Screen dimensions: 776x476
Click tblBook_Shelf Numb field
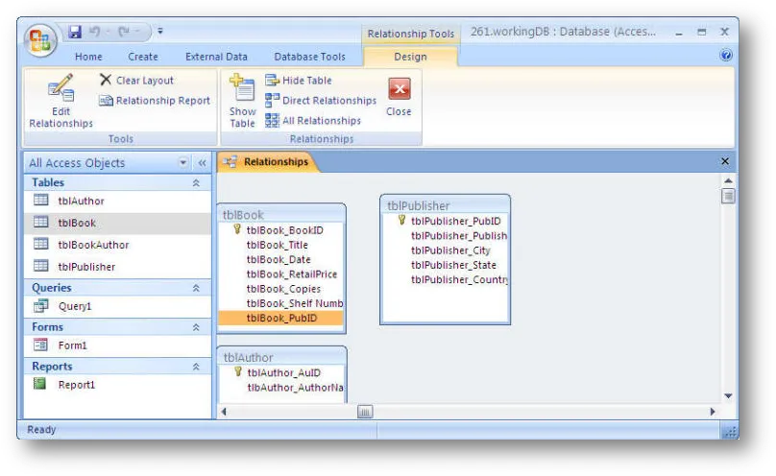(281, 303)
